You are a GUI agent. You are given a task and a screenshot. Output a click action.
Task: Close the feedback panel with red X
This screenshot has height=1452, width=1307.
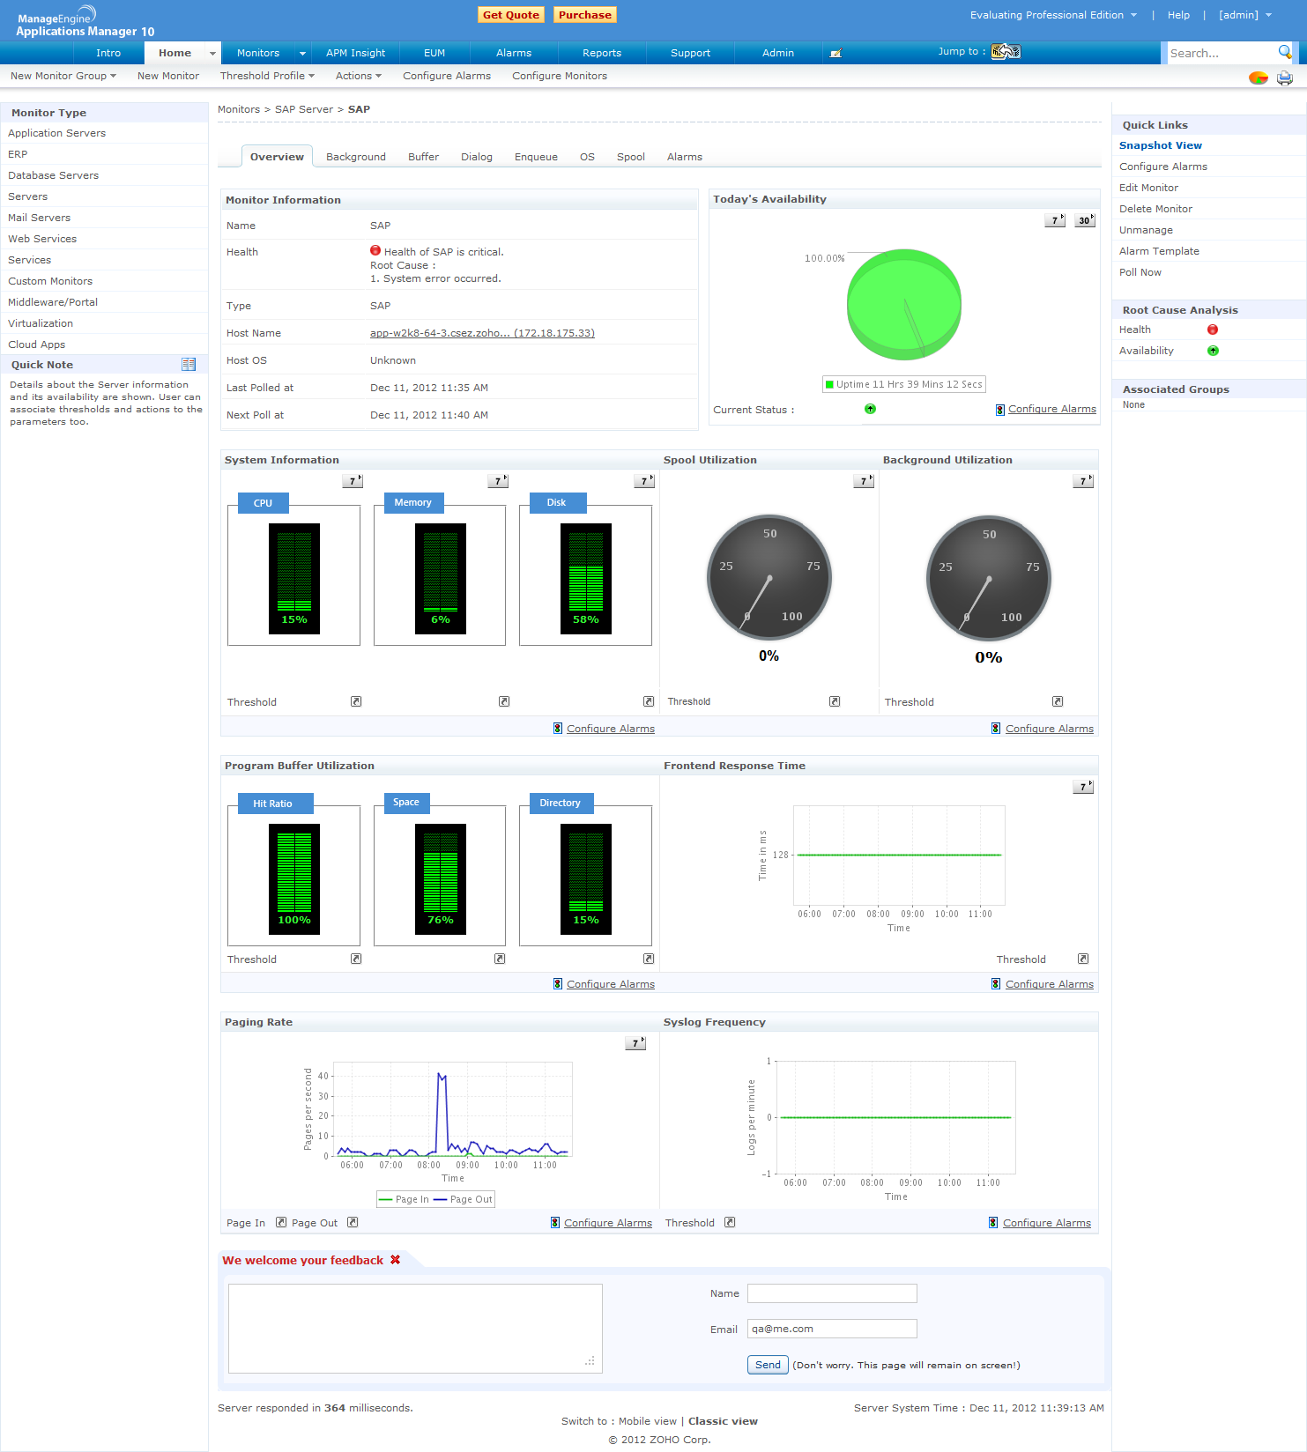click(396, 1260)
